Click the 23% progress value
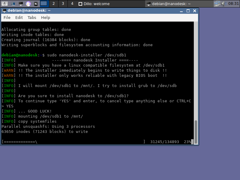Viewport: 240px width, 180px height. click(x=187, y=142)
